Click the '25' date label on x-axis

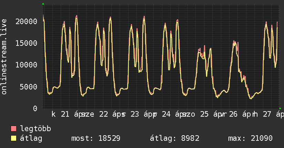tap(204, 114)
